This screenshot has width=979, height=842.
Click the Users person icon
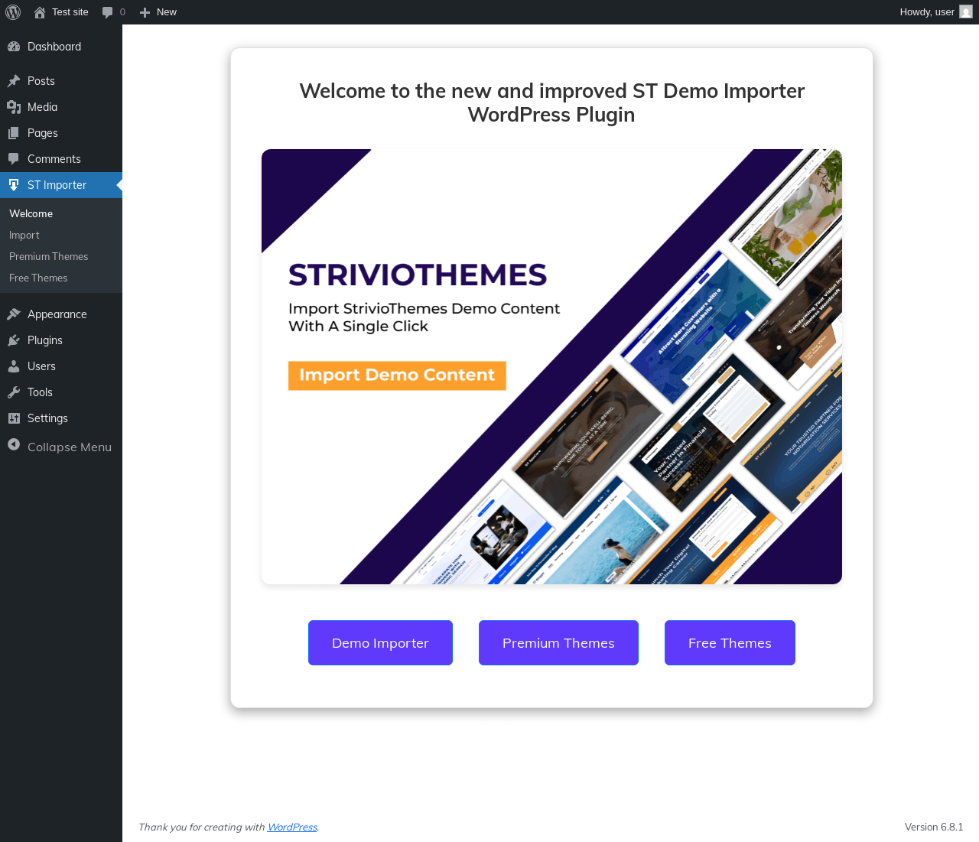[14, 366]
